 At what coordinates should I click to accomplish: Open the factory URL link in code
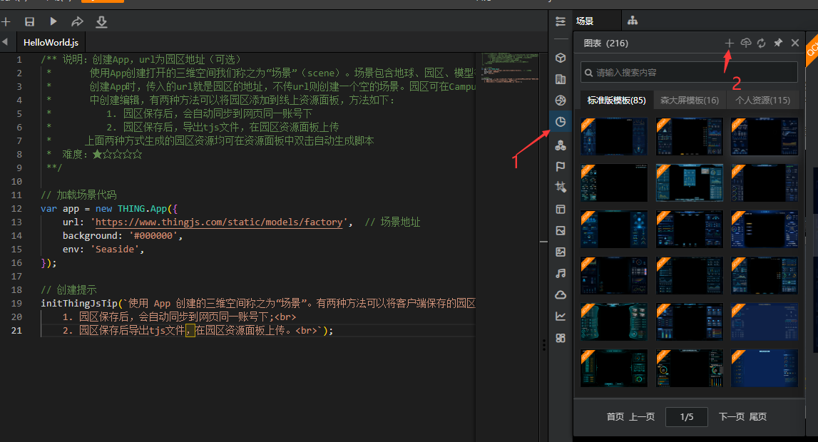coord(219,222)
